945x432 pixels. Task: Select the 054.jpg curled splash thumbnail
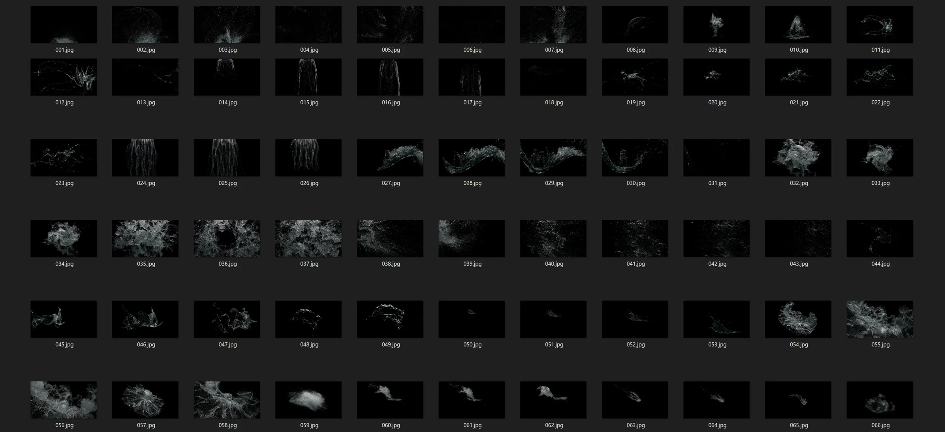click(x=798, y=319)
